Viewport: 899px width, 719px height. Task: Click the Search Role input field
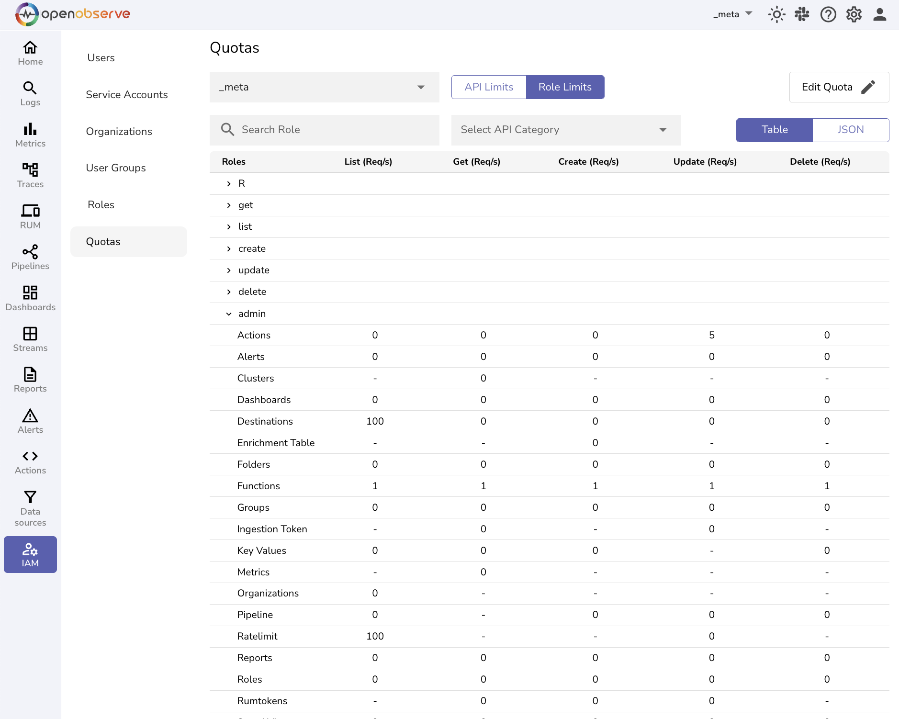pos(325,130)
